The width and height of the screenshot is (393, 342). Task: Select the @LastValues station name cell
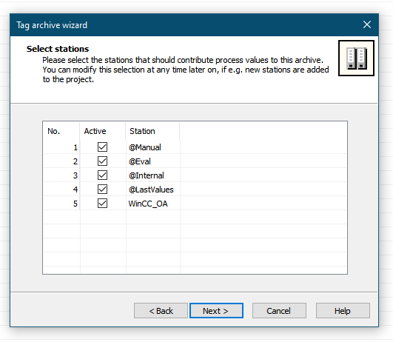[153, 190]
